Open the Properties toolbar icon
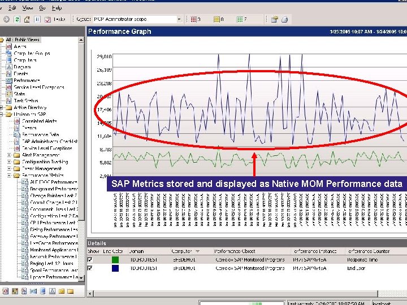The height and width of the screenshot is (305, 407). point(274,19)
